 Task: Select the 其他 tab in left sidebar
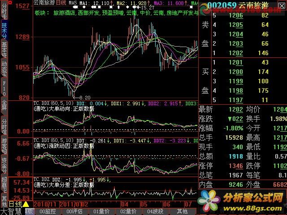[x=4, y=201]
